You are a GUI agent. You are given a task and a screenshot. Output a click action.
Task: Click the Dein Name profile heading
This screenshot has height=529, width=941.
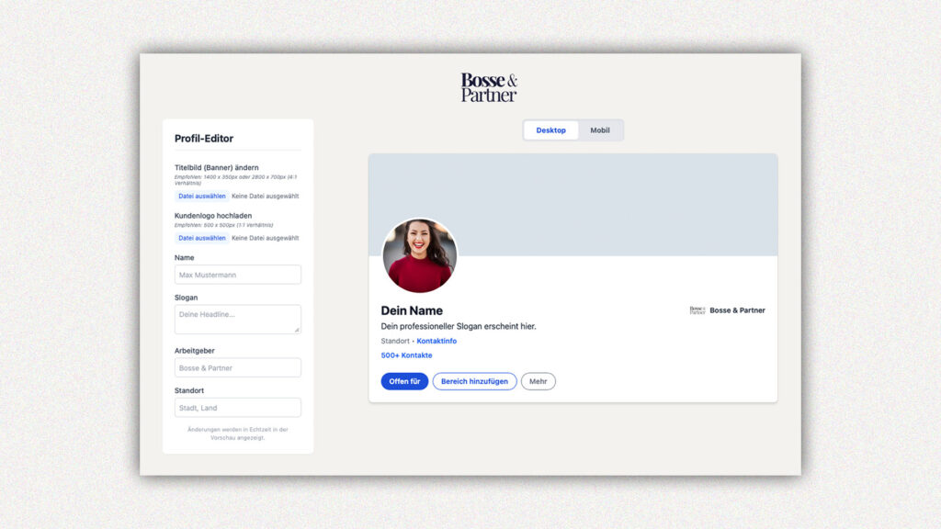coord(412,310)
